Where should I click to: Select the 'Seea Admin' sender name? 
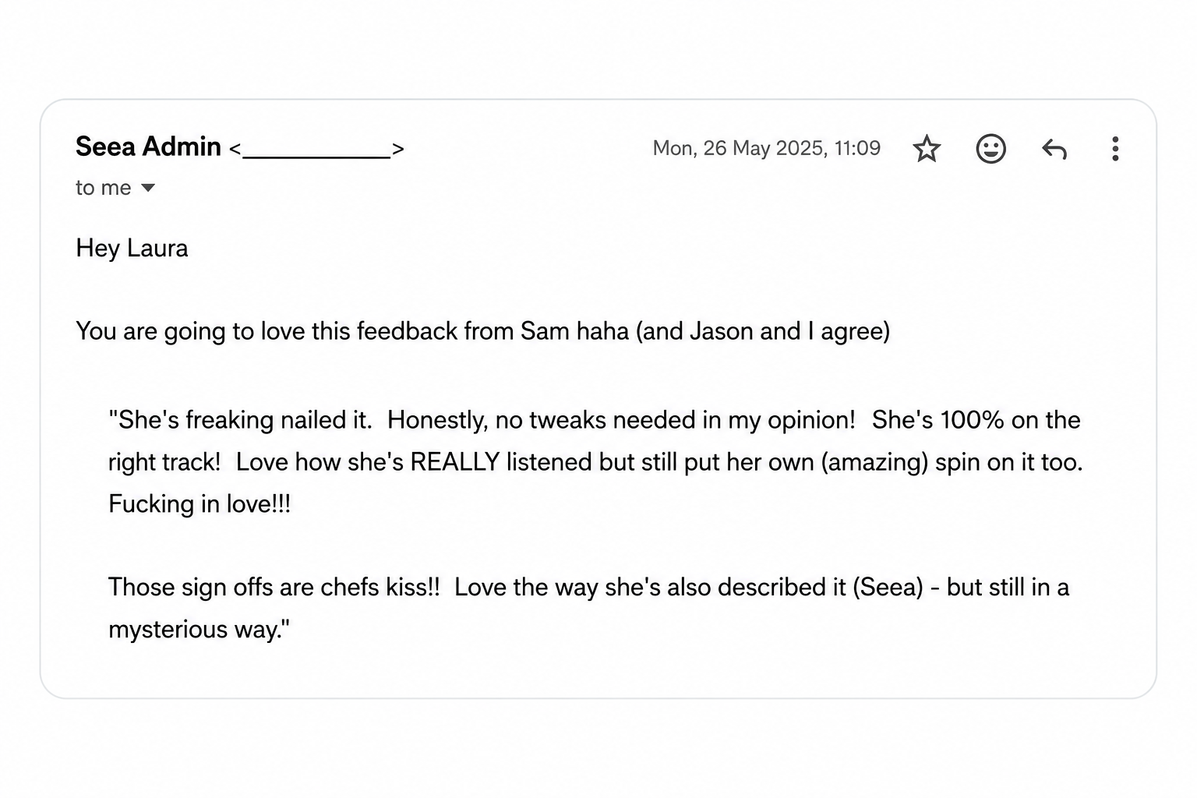tap(148, 147)
